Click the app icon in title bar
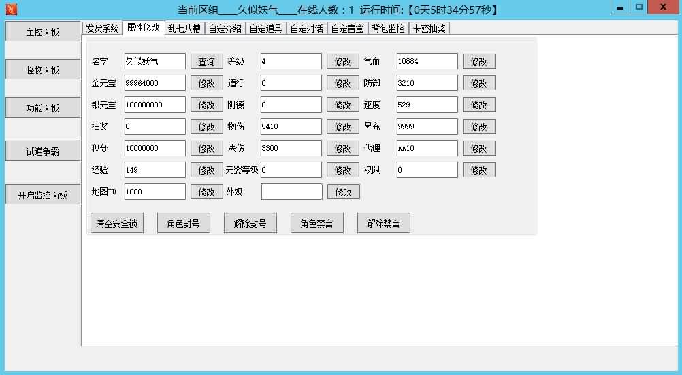The image size is (682, 375). coord(12,9)
